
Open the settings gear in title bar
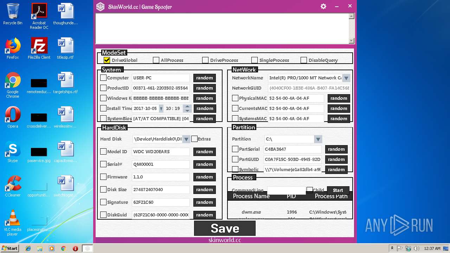point(323,6)
